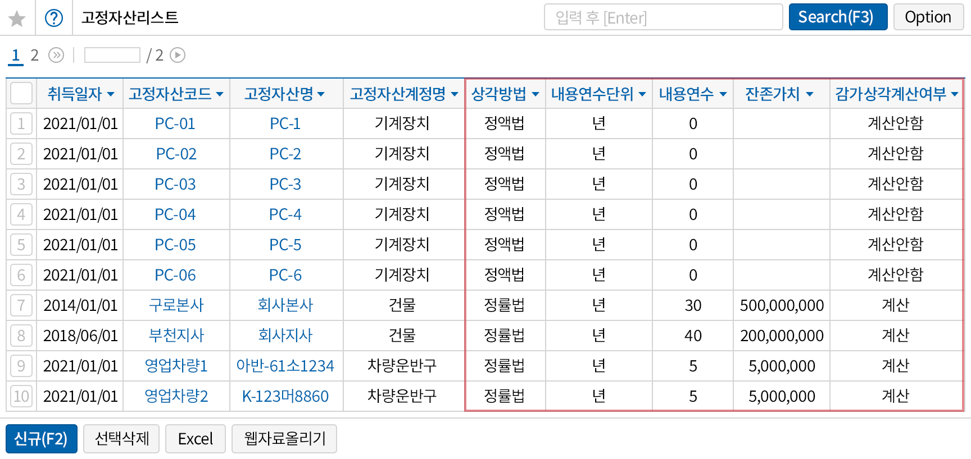This screenshot has width=971, height=459.
Task: Open the help question mark icon
Action: tap(54, 18)
